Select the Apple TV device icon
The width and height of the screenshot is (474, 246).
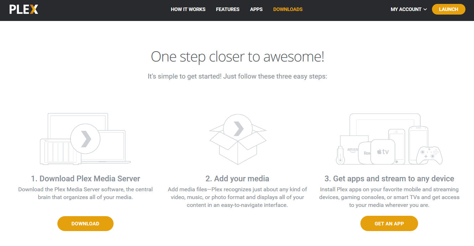pyautogui.click(x=383, y=152)
